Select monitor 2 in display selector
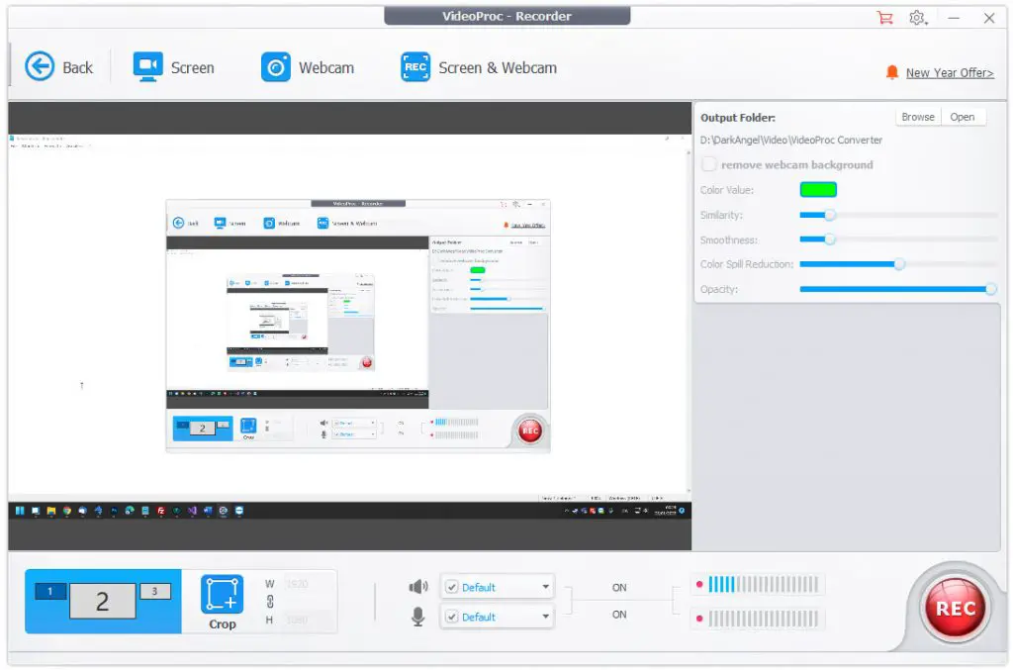 tap(103, 601)
